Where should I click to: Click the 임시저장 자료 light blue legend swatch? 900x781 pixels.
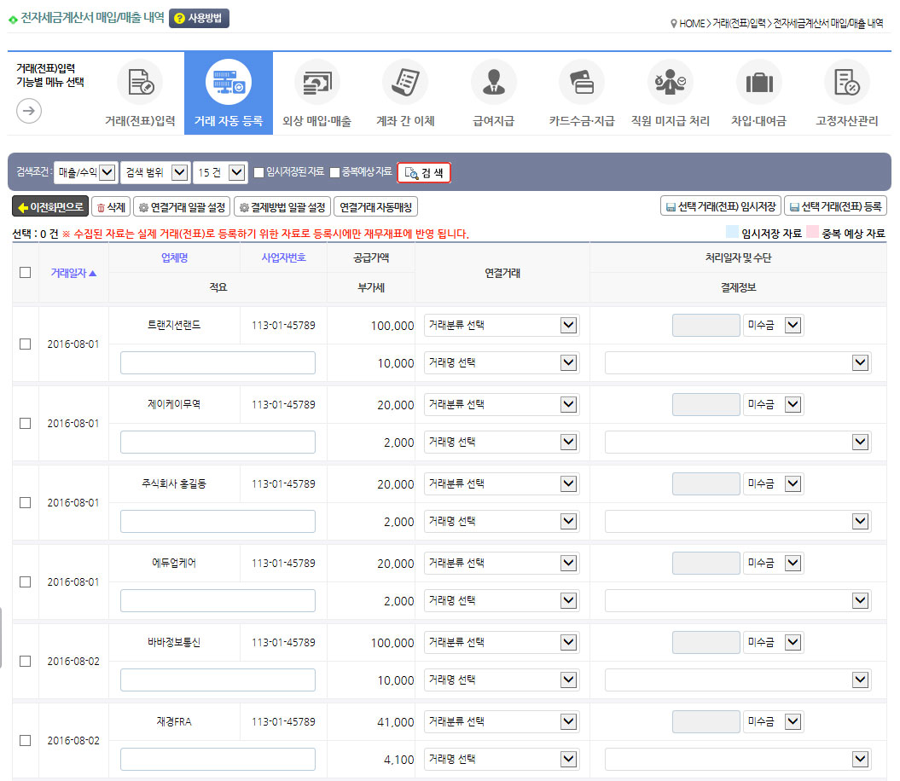pyautogui.click(x=732, y=232)
